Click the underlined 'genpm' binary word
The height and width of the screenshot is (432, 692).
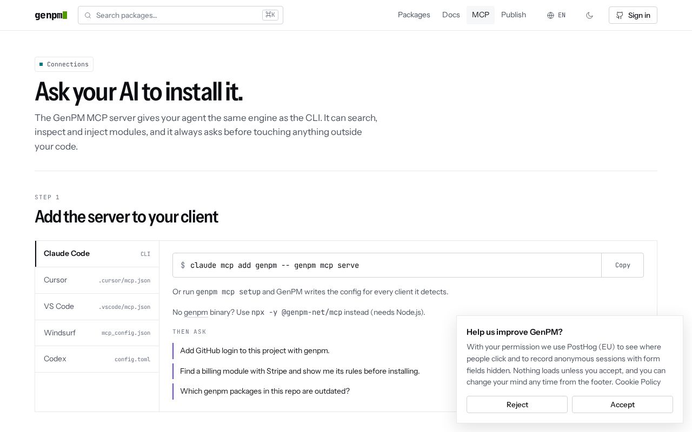pyautogui.click(x=196, y=313)
